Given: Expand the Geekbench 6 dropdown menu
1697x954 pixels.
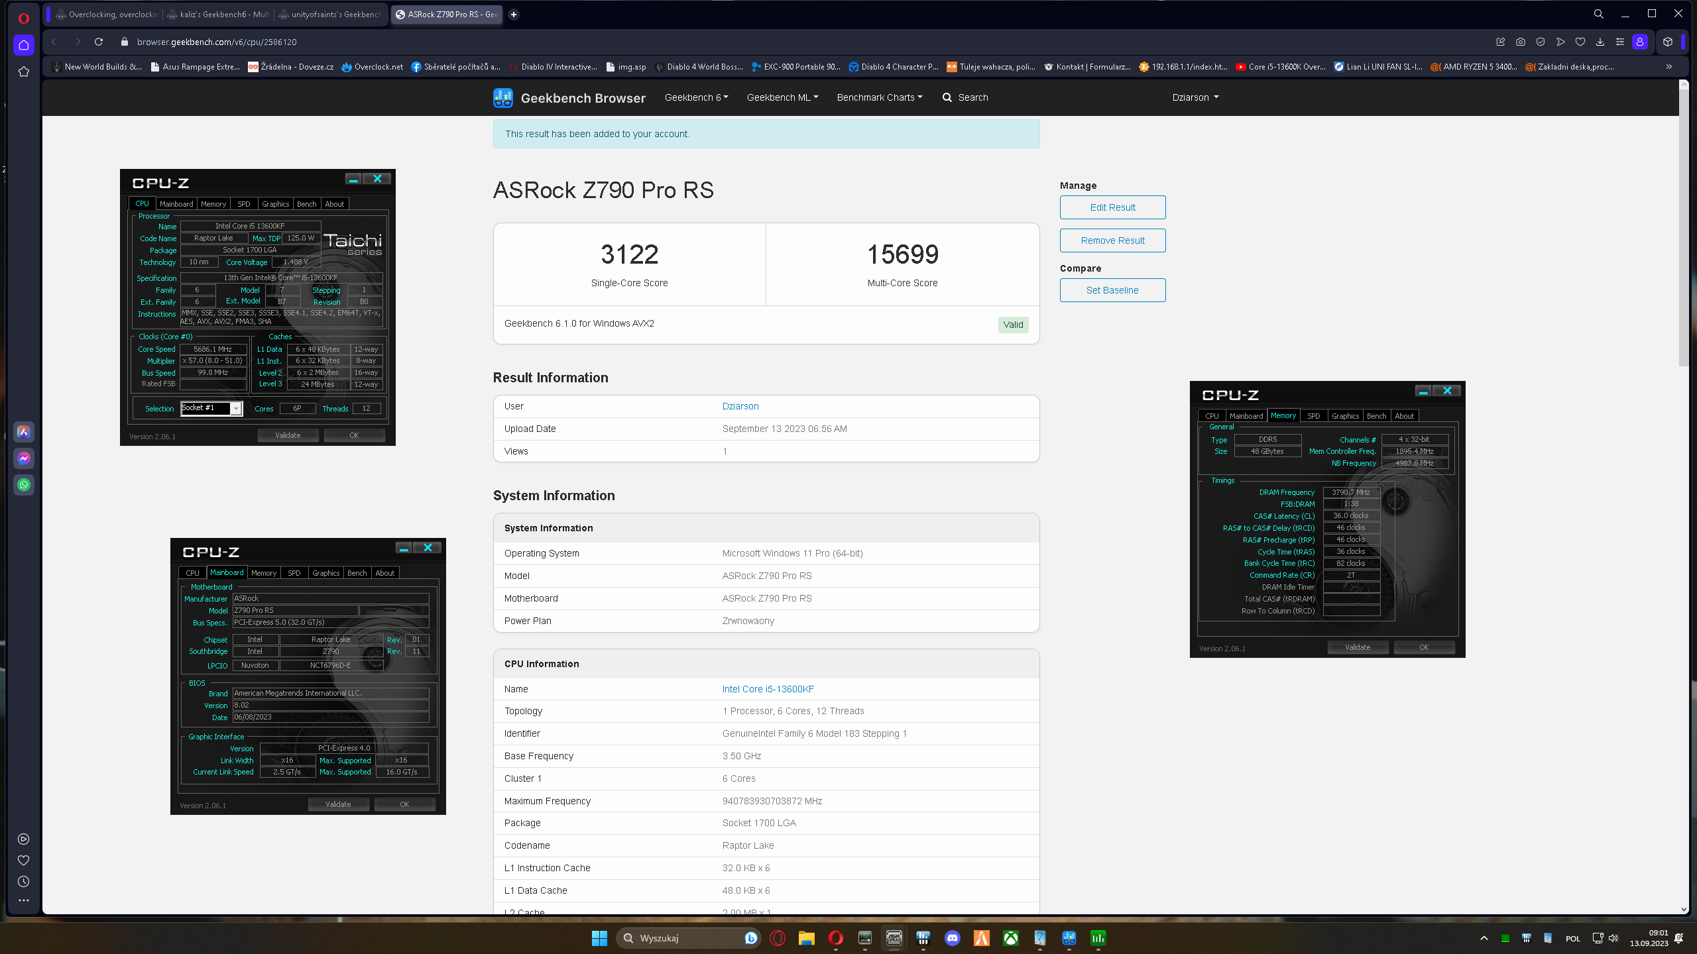Looking at the screenshot, I should 696,97.
